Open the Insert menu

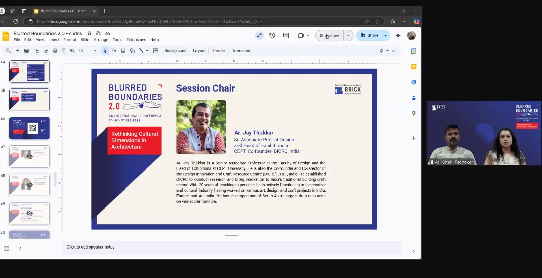pos(54,40)
